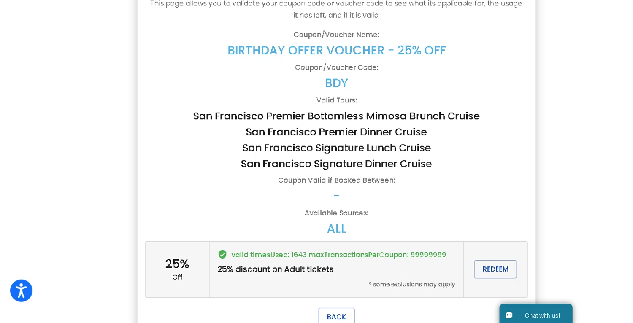The height and width of the screenshot is (323, 633).
Task: Select the BDY voucher code text
Action: [x=336, y=83]
